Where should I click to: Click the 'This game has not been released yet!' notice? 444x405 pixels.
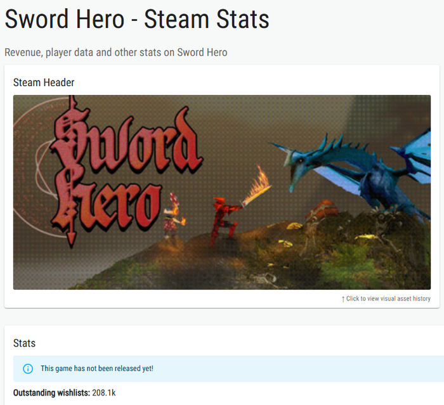[x=97, y=368]
